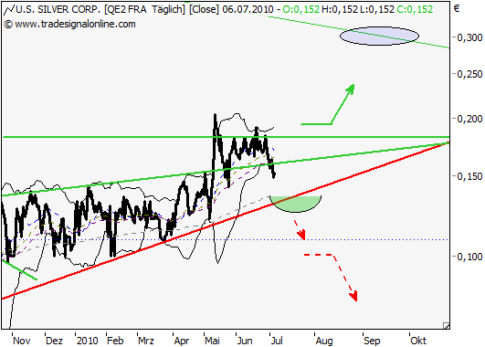Open the www.tradesignalonline.com link
This screenshot has height=347, width=485.
tap(75, 24)
